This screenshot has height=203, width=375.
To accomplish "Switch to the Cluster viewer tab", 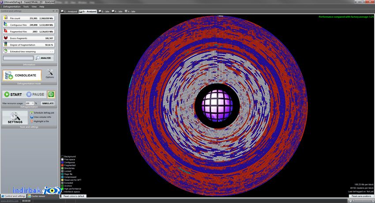I will (x=37, y=196).
